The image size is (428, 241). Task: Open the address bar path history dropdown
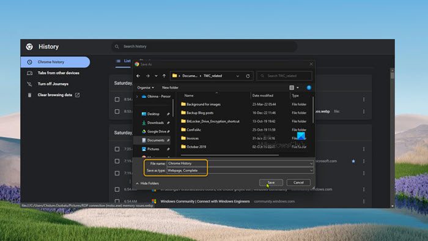tap(237, 76)
